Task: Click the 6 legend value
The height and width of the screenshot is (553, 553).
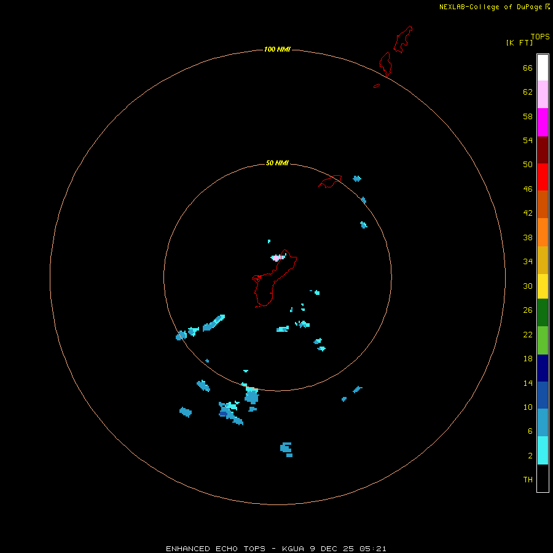Action: (x=530, y=431)
